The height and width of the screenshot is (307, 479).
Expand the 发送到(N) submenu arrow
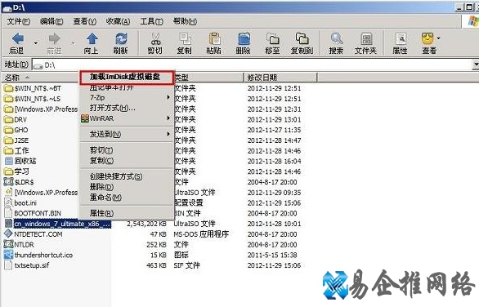(168, 134)
